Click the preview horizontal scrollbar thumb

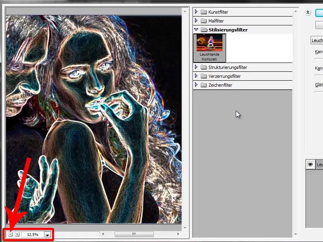[134, 234]
